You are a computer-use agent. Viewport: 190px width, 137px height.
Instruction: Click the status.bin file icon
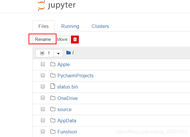52,86
